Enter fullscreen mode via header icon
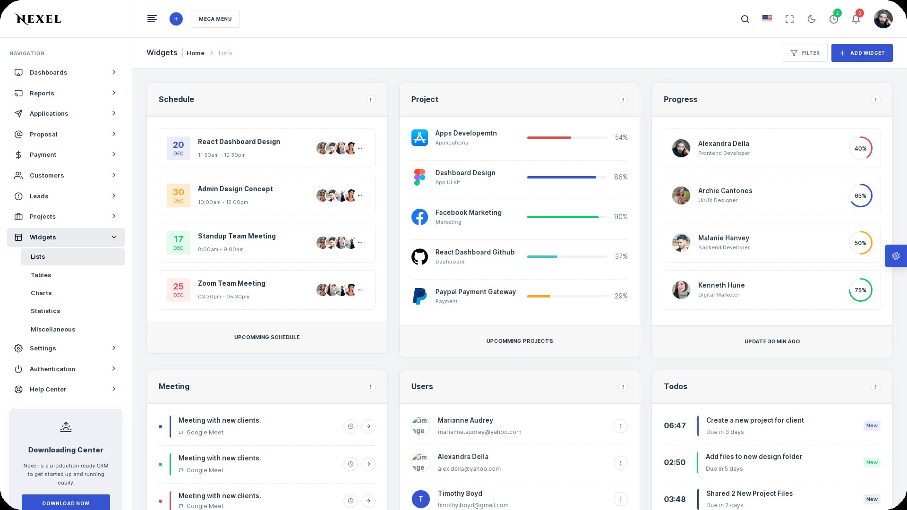The image size is (907, 510). tap(789, 19)
